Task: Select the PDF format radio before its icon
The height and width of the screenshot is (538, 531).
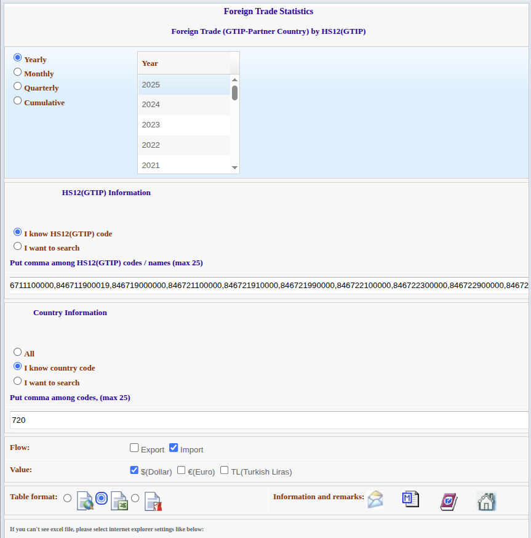Action: 135,497
